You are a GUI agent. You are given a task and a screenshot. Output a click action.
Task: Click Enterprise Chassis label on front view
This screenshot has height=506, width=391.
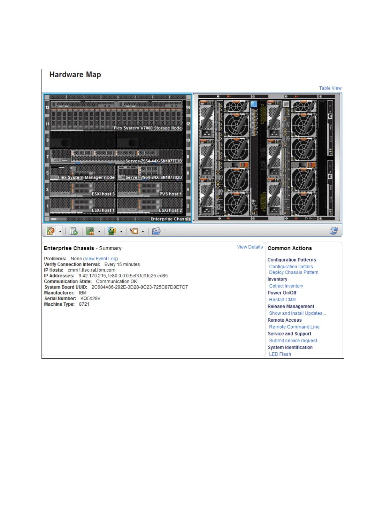171,219
